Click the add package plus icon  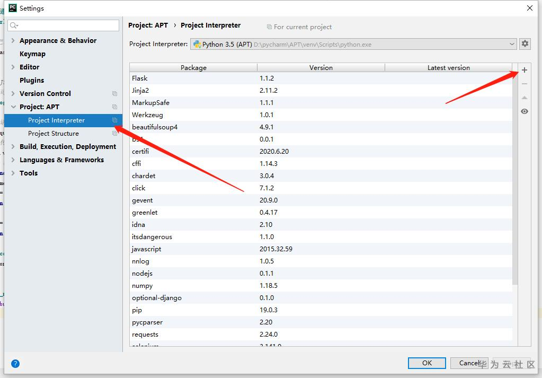click(525, 70)
